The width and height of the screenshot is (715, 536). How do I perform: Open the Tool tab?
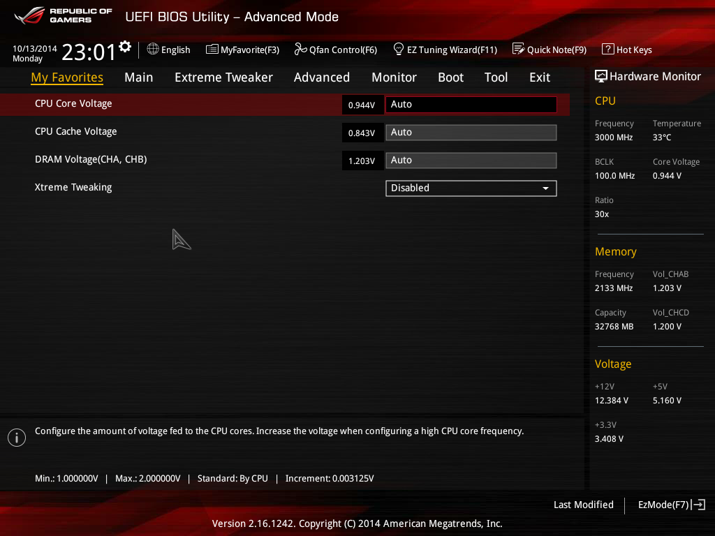[x=496, y=77]
